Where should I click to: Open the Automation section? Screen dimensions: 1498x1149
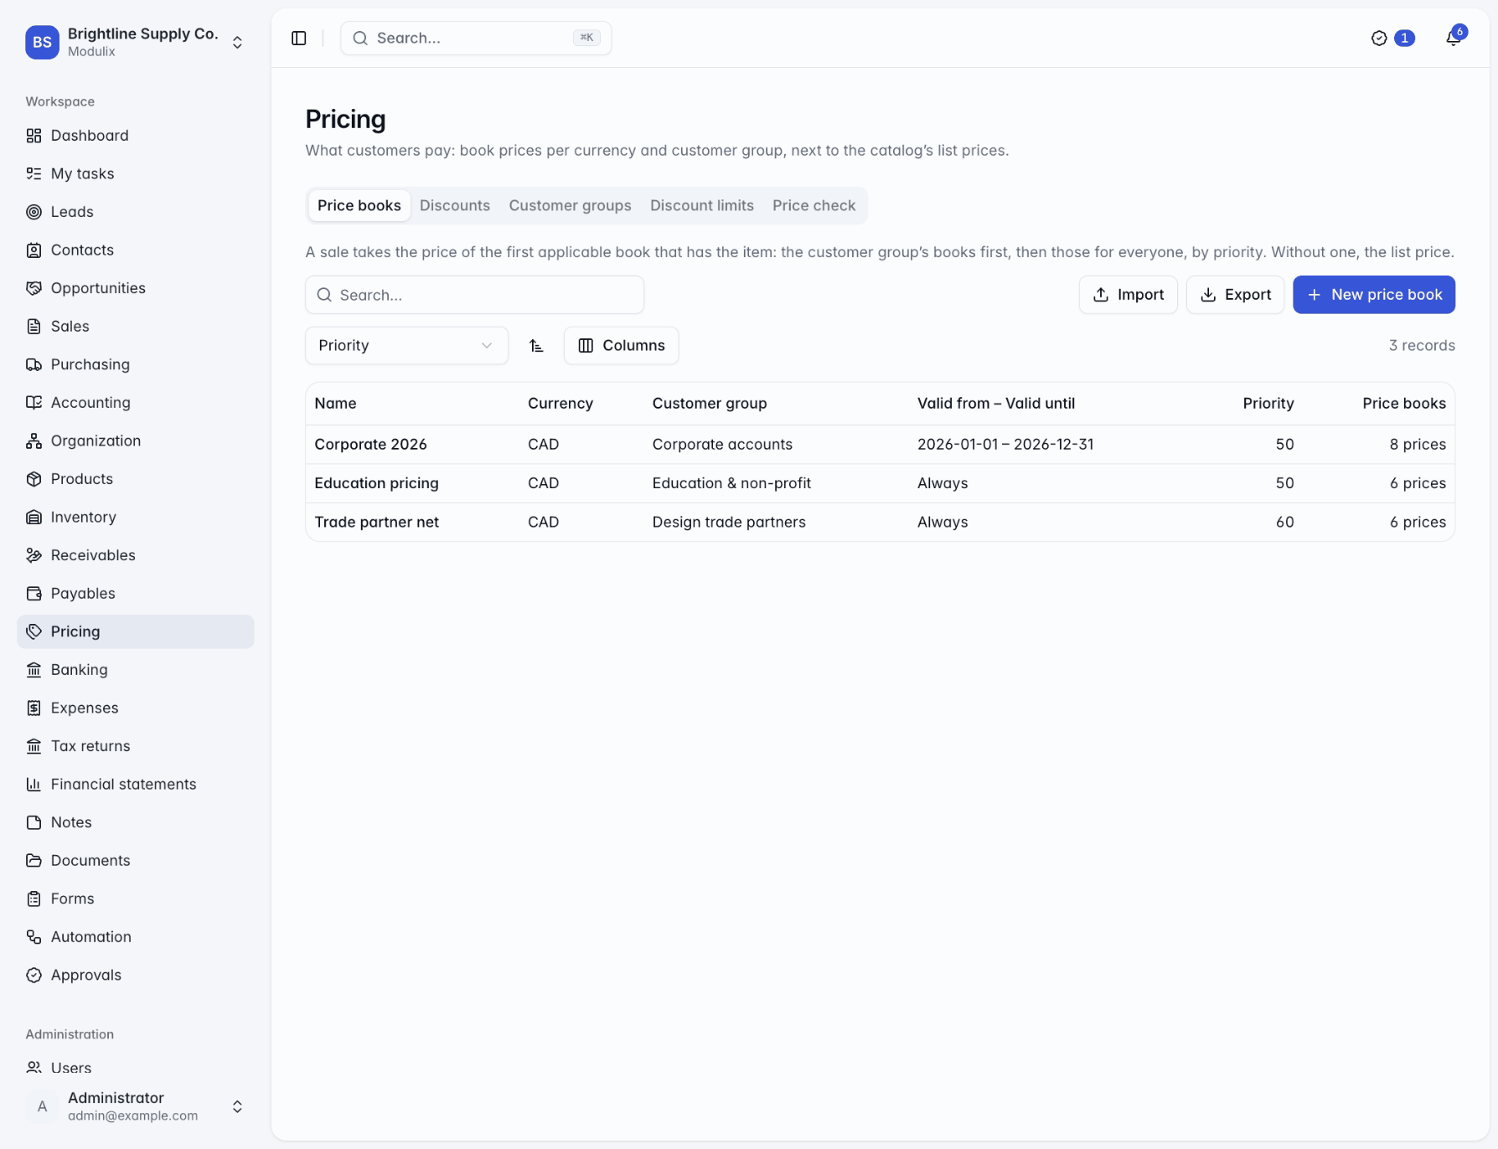click(136, 936)
